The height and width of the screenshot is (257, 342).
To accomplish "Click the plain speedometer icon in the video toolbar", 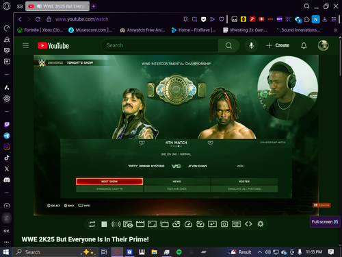I will coord(188,224).
